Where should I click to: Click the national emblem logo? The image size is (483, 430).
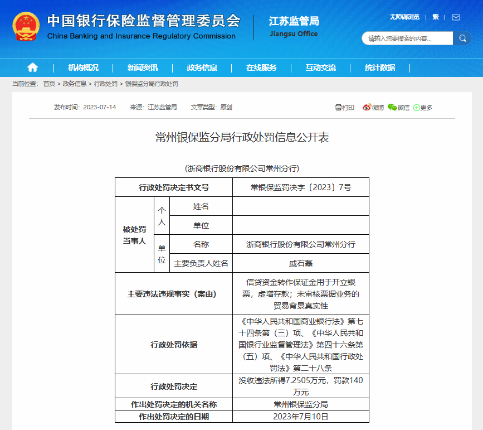(x=26, y=26)
